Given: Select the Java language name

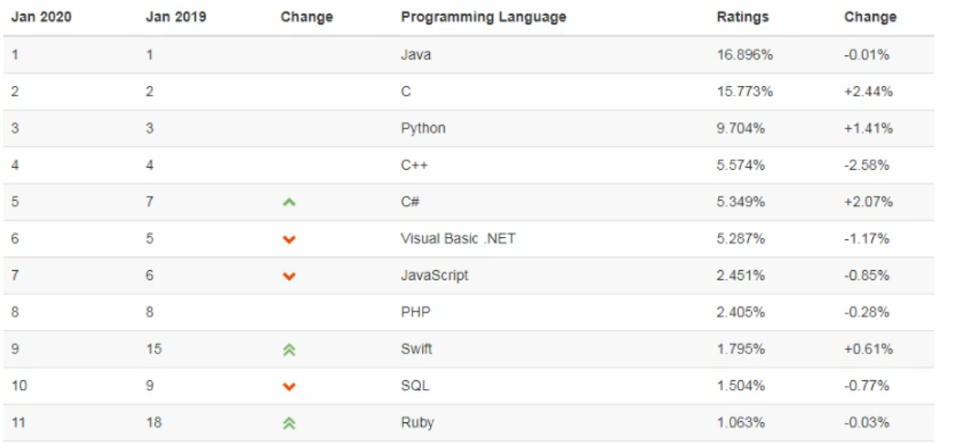Looking at the screenshot, I should click(416, 55).
